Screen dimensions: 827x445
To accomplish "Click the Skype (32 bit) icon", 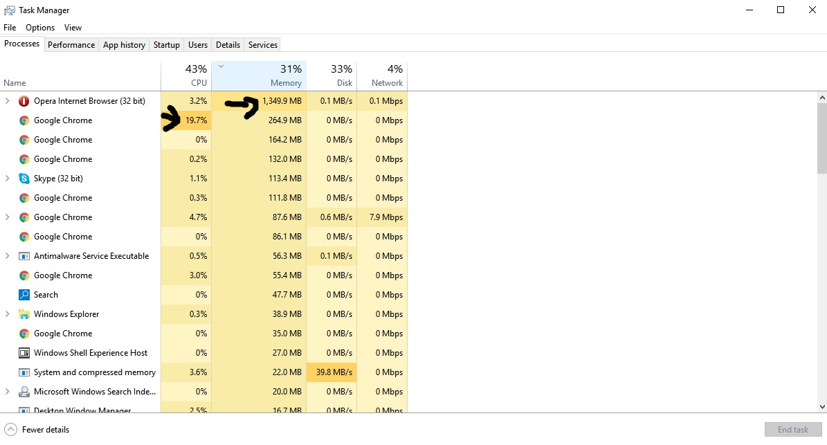I will pos(24,179).
